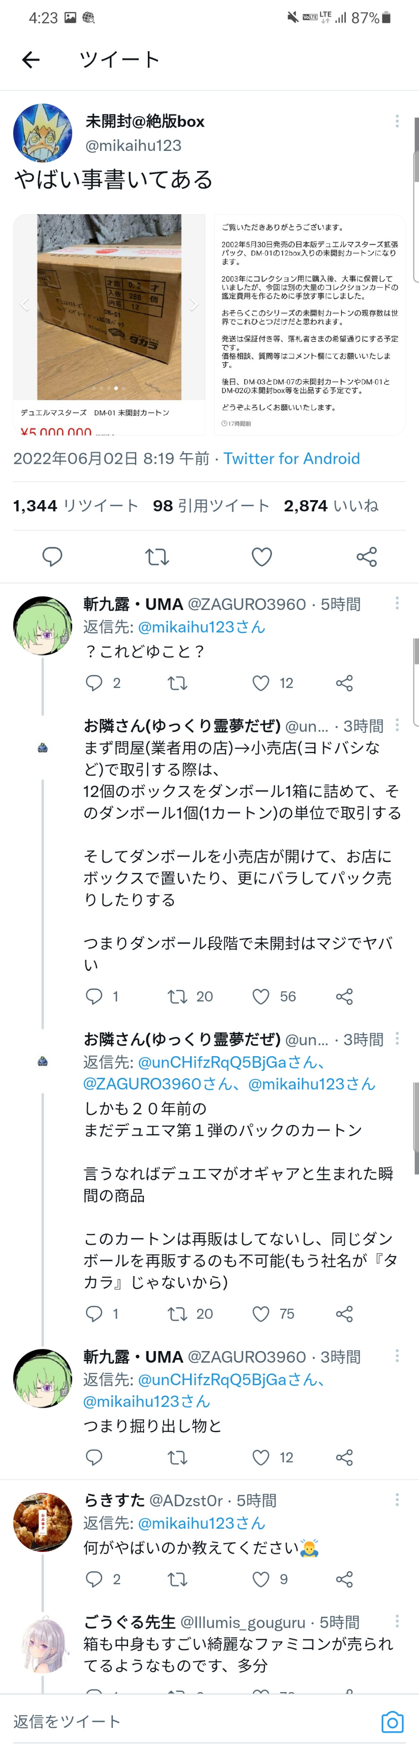Open @mikaihu123 mention in first reply
Screen dimensions: 419x1749
pos(201,627)
